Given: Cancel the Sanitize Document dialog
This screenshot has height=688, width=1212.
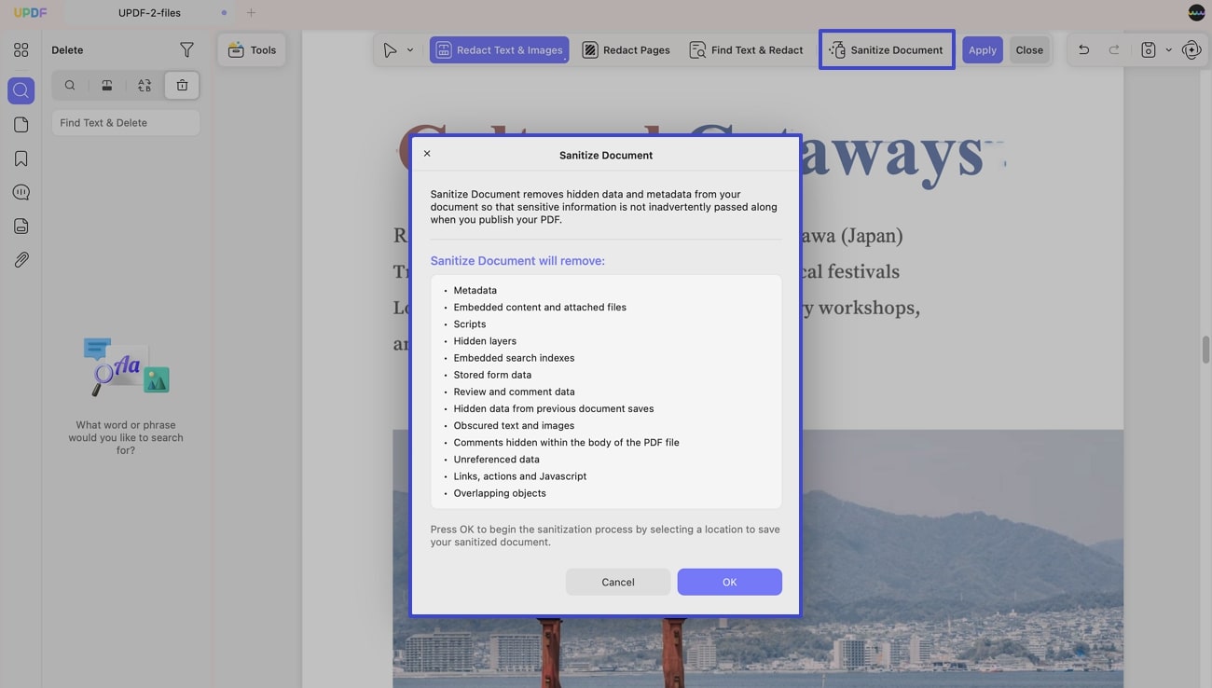Looking at the screenshot, I should (617, 582).
